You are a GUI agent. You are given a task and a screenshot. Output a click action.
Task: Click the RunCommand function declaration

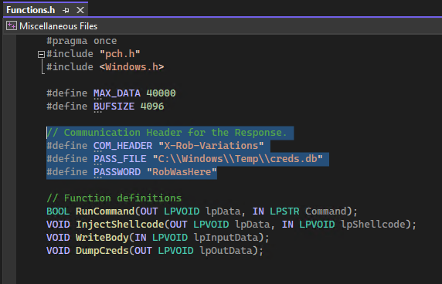point(105,211)
